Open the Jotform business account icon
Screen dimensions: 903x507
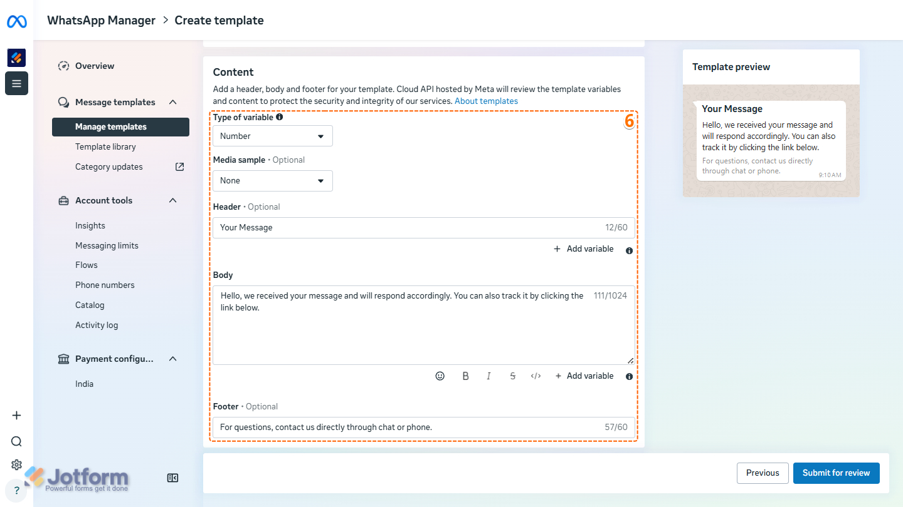click(16, 58)
